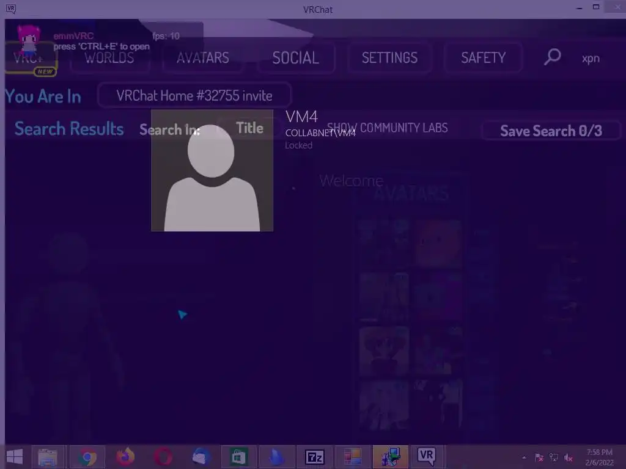Switch to the WORLDS tab
Screen dimensions: 626x469
[109, 58]
